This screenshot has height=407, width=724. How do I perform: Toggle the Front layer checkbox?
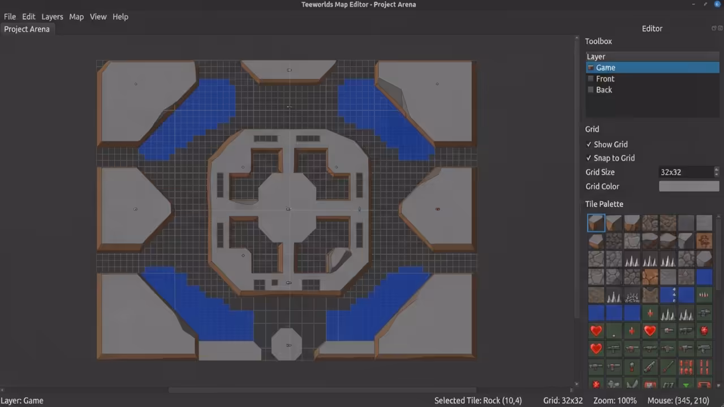[591, 79]
